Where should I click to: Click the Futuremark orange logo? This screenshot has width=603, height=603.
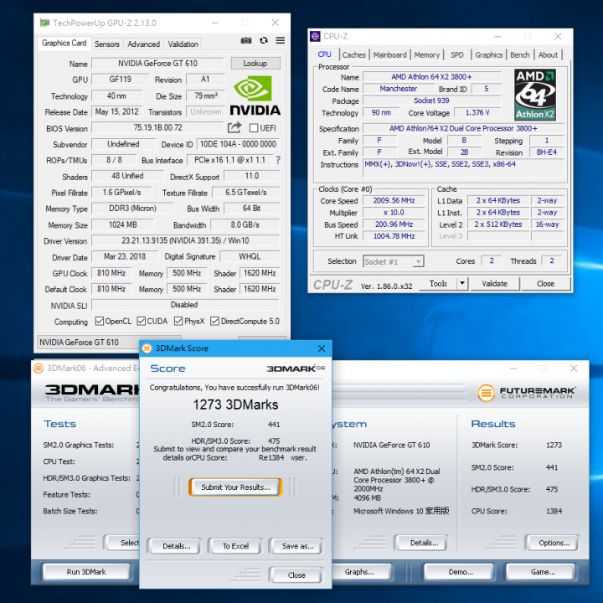coord(486,393)
